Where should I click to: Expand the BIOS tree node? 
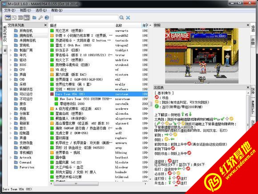coord(11,65)
